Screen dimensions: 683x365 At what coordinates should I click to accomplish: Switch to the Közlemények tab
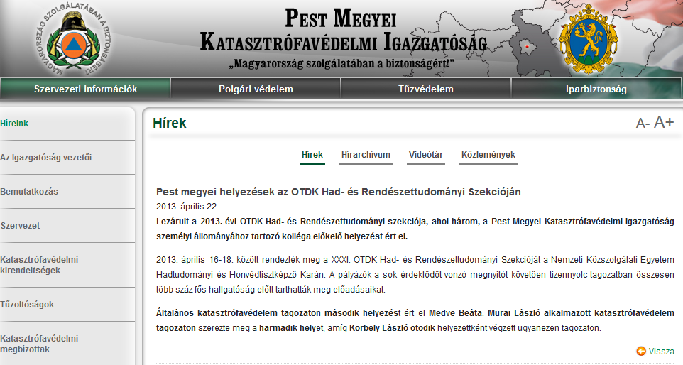(488, 155)
